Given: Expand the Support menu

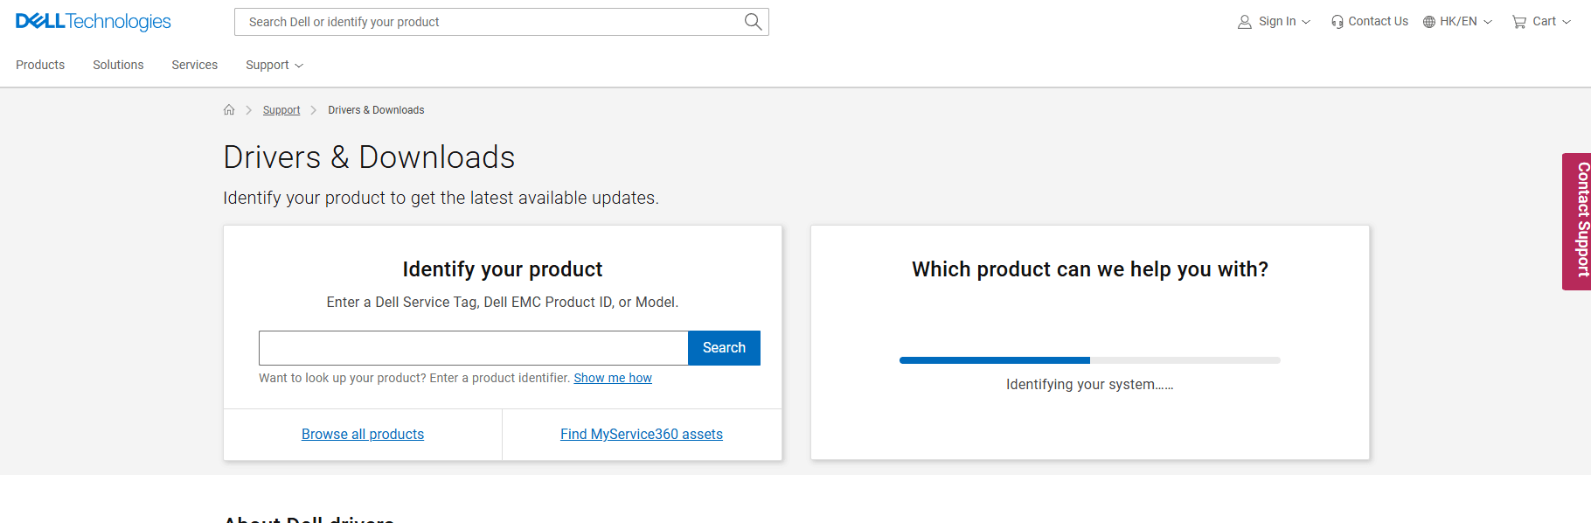Looking at the screenshot, I should pos(274,65).
